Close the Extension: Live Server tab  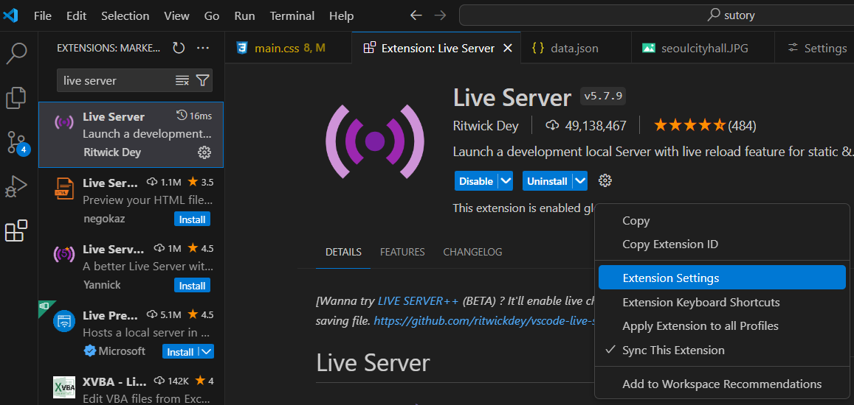(508, 49)
